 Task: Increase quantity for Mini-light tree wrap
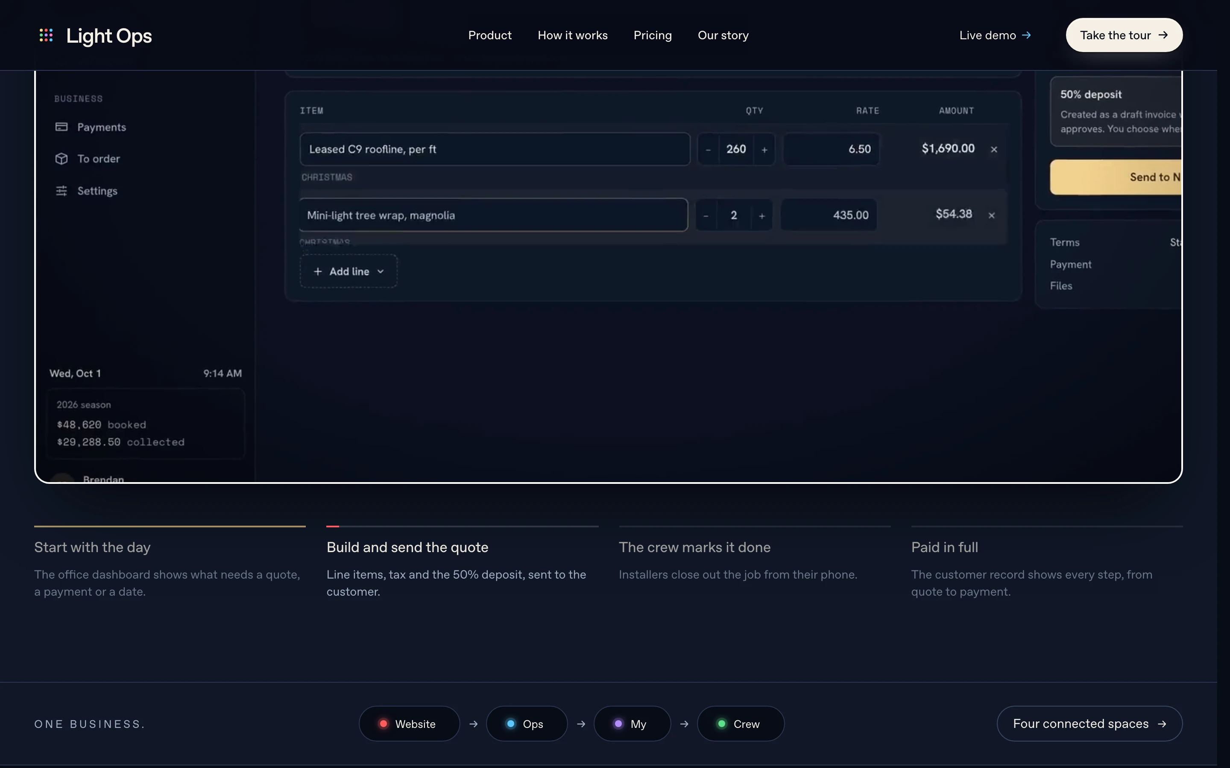(x=762, y=215)
